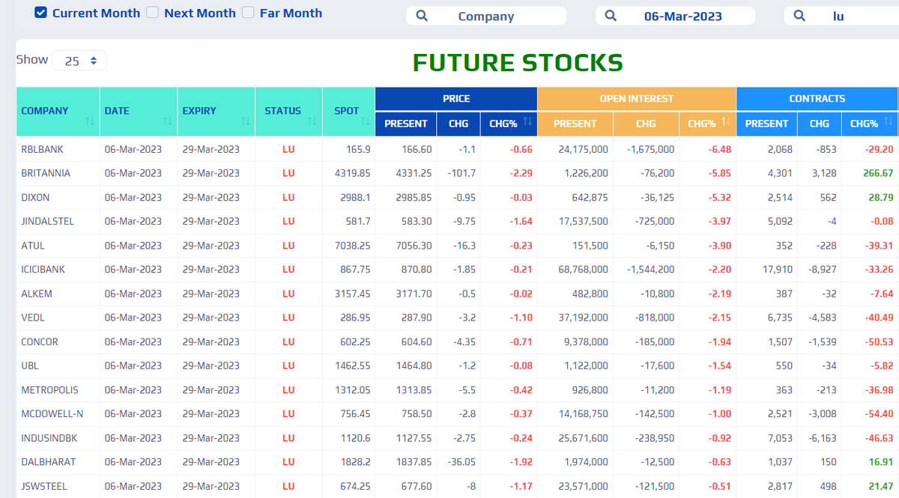Click JSWSTEEL contracts change 21.47
This screenshot has width=899, height=498.
point(880,486)
